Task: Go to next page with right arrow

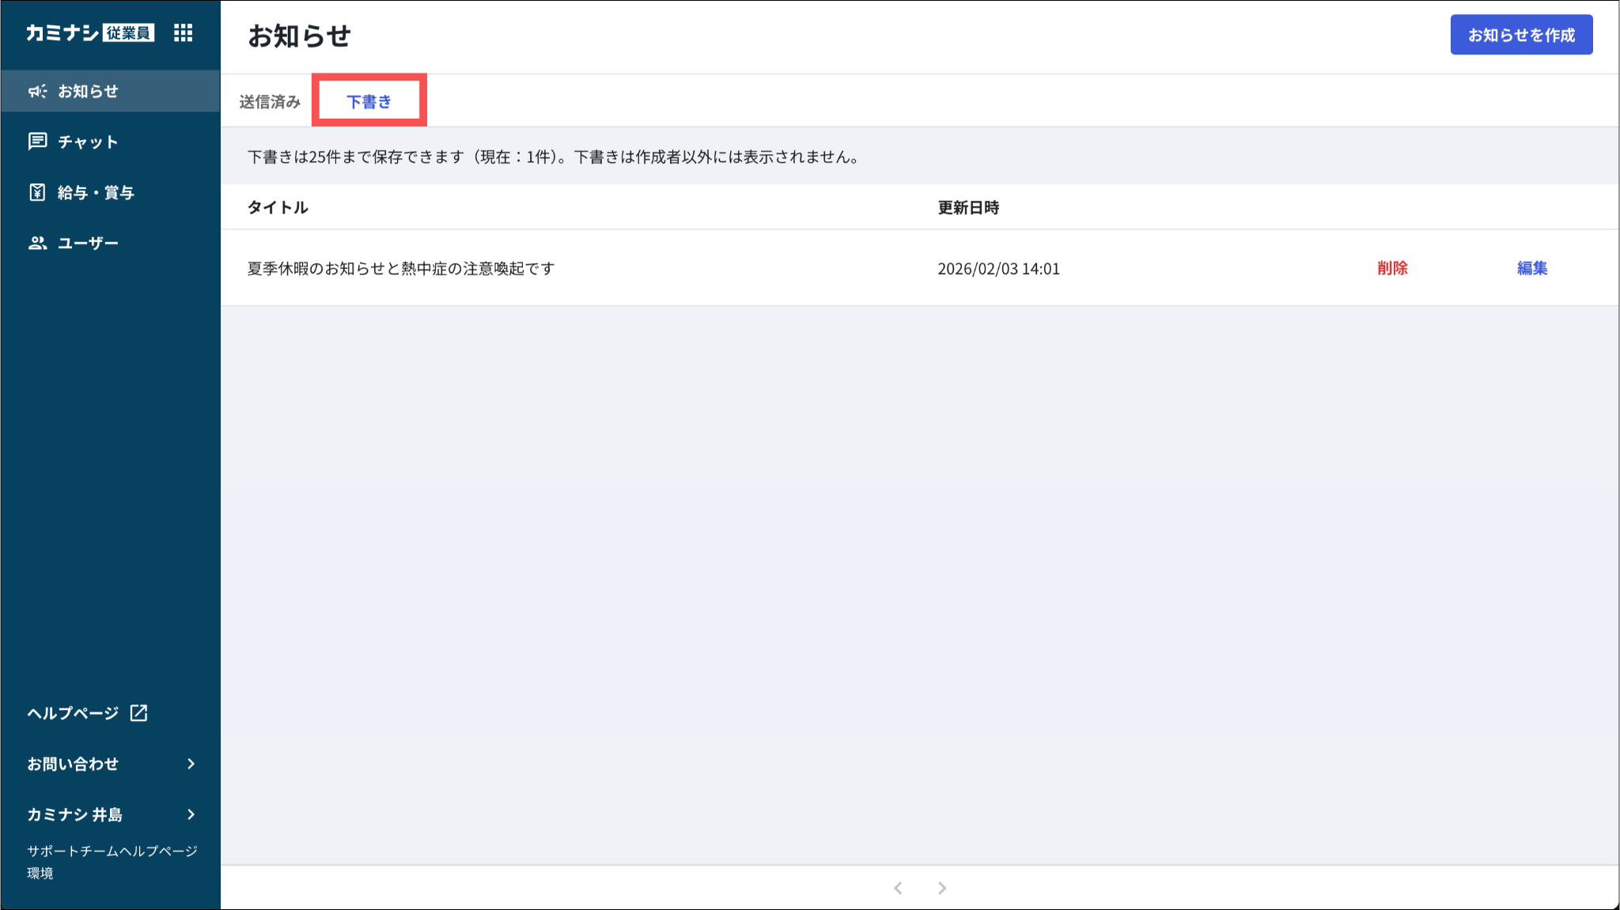Action: pyautogui.click(x=942, y=888)
